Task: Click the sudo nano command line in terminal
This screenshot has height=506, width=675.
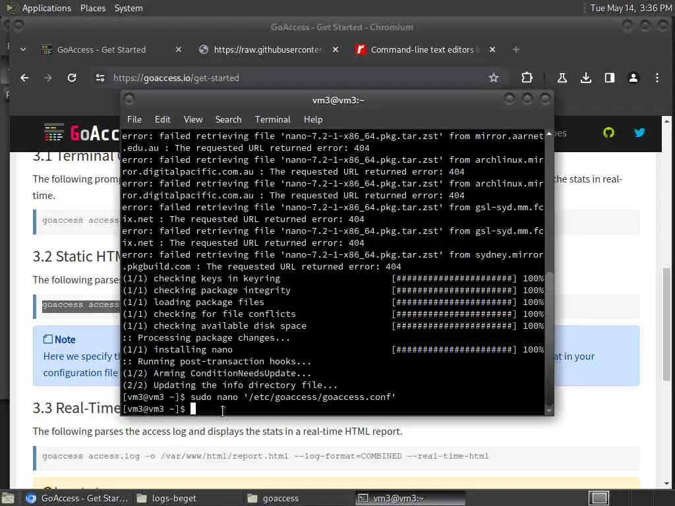Action: tap(258, 397)
